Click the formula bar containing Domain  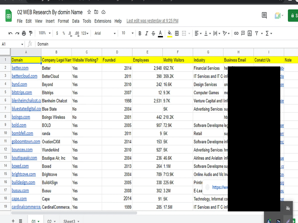click(167, 44)
